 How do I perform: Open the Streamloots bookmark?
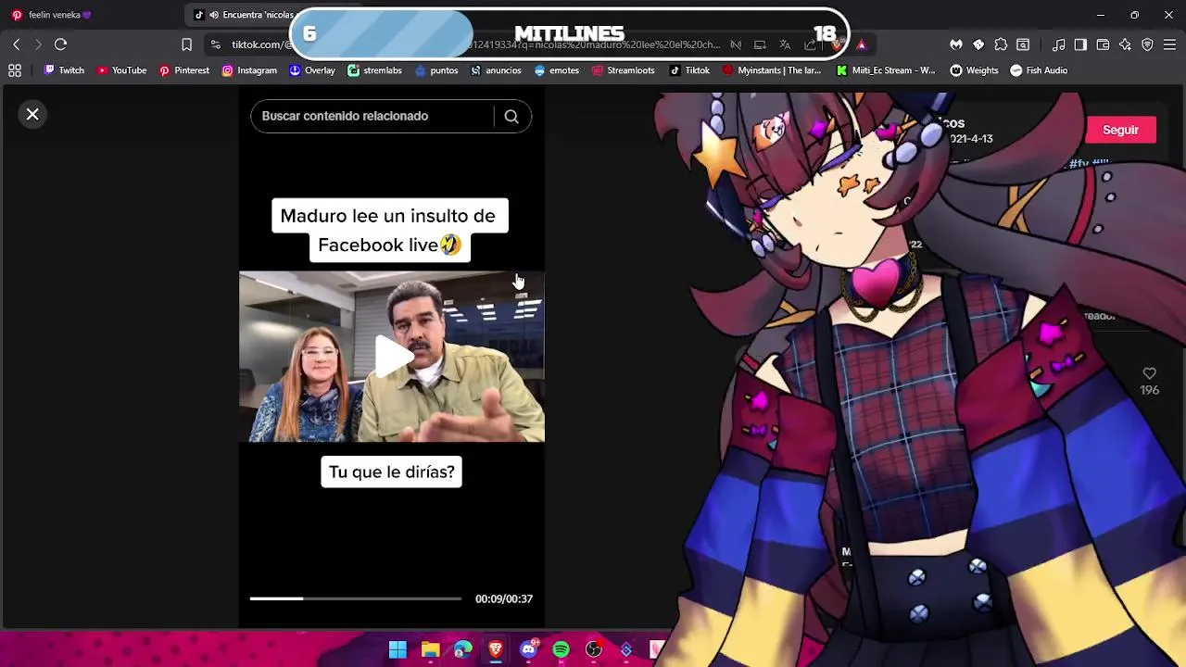[623, 70]
